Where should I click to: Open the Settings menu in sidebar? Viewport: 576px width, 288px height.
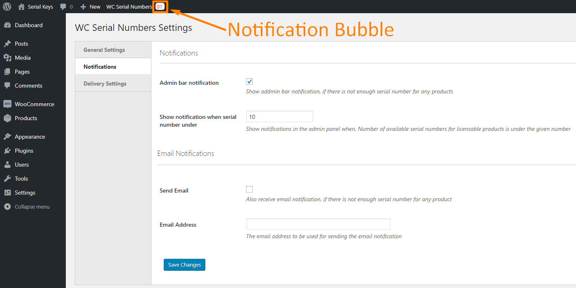coord(25,193)
